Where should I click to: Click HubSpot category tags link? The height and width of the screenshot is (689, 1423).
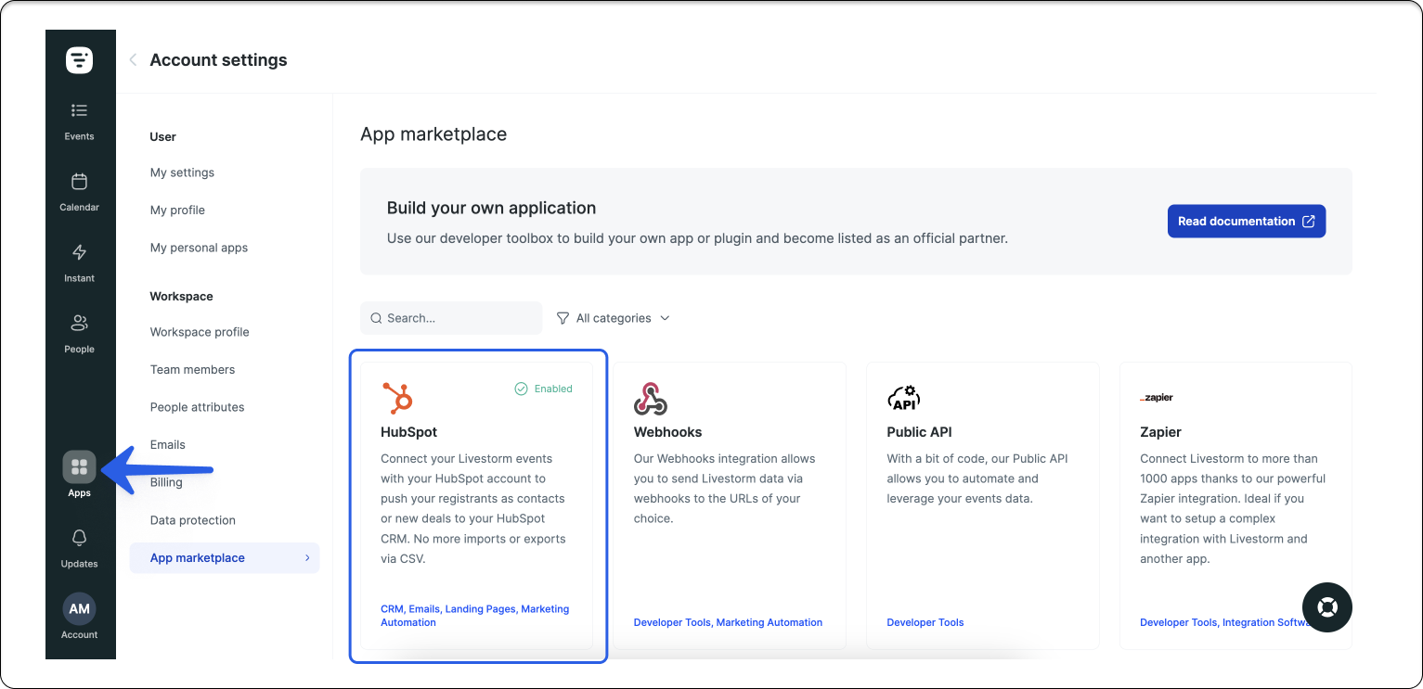click(x=475, y=616)
